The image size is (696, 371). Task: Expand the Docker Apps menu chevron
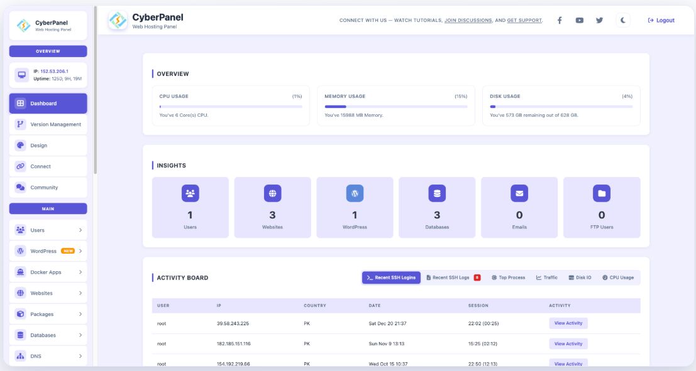(x=80, y=272)
